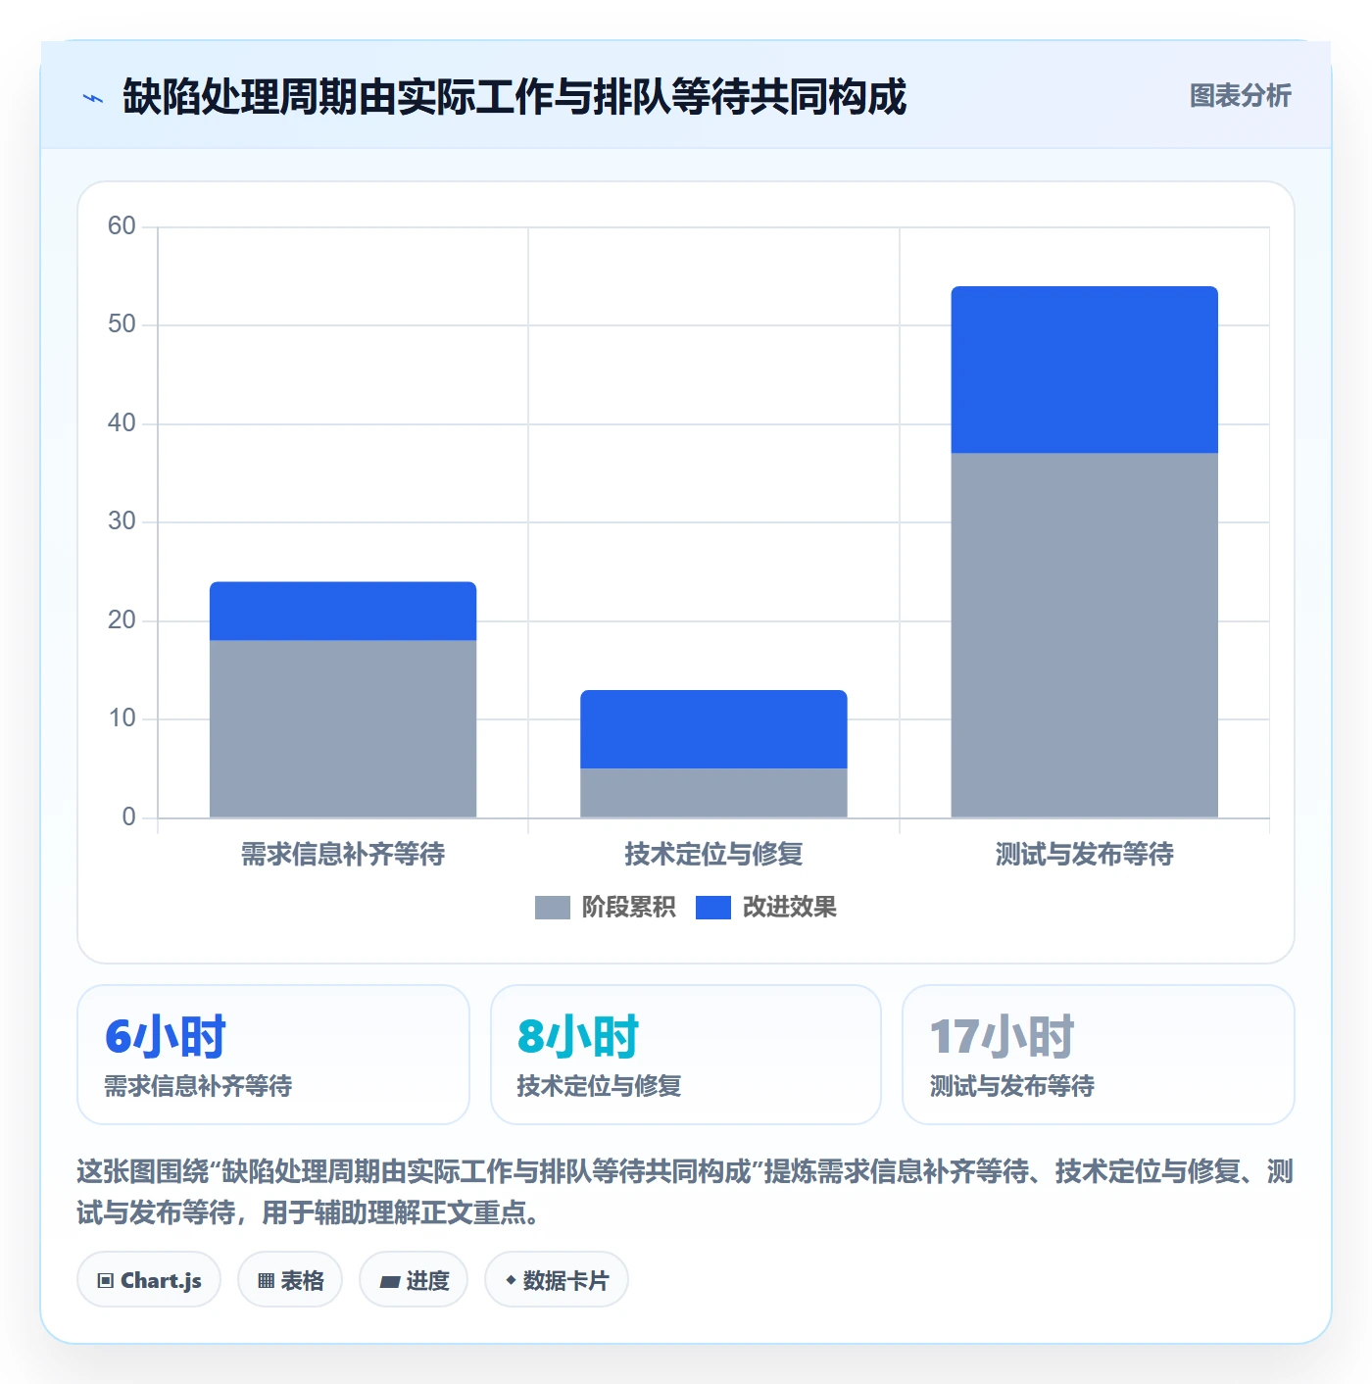This screenshot has height=1384, width=1372.
Task: Click blue bar segment for 测试与发布等待
Action: click(x=1085, y=370)
